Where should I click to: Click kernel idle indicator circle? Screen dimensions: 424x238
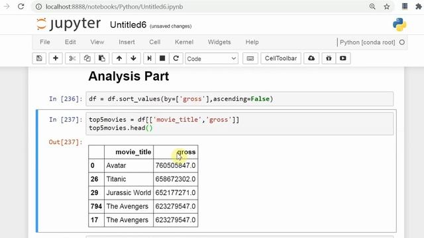[402, 42]
